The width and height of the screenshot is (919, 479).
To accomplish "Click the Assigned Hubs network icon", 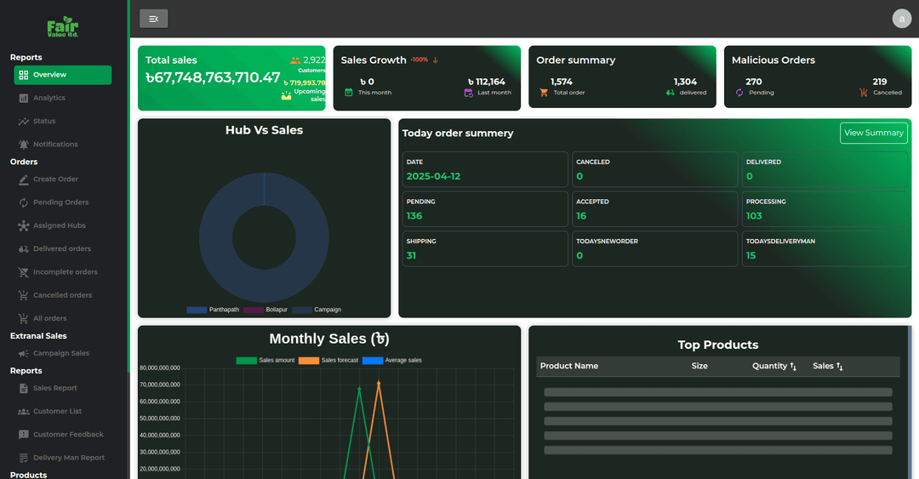I will [24, 225].
